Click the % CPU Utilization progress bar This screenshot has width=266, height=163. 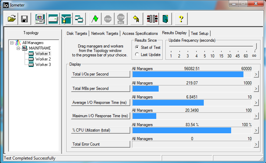[x=192, y=131]
